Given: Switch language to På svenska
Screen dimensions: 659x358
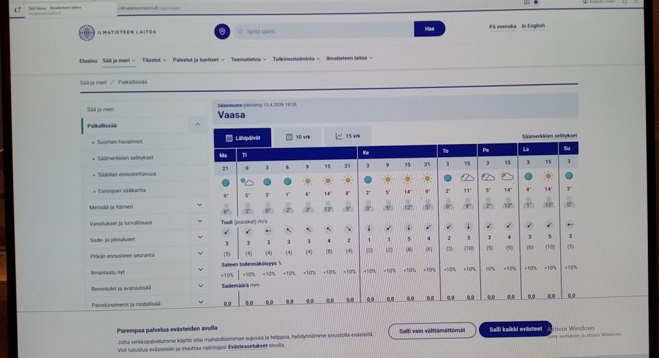Looking at the screenshot, I should tap(502, 27).
